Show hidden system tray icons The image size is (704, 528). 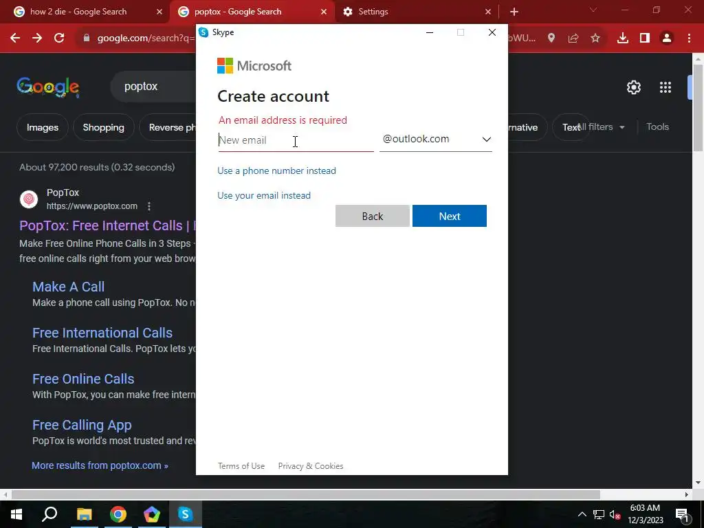coord(582,514)
